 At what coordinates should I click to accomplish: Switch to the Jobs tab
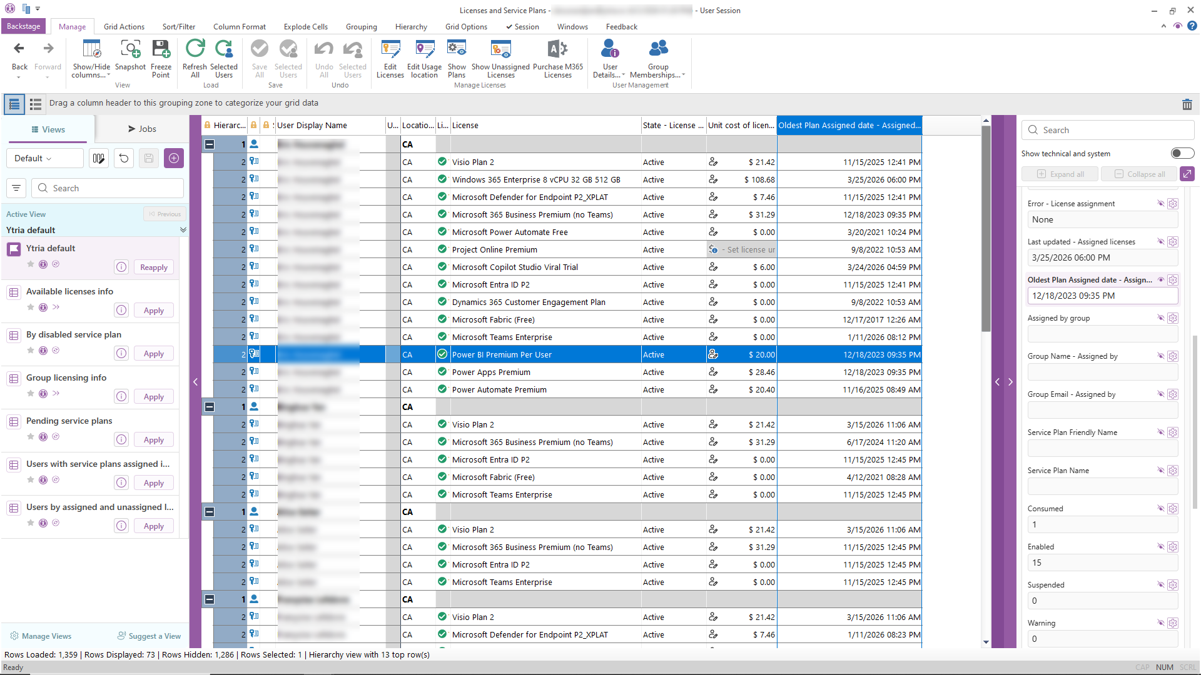coord(142,129)
